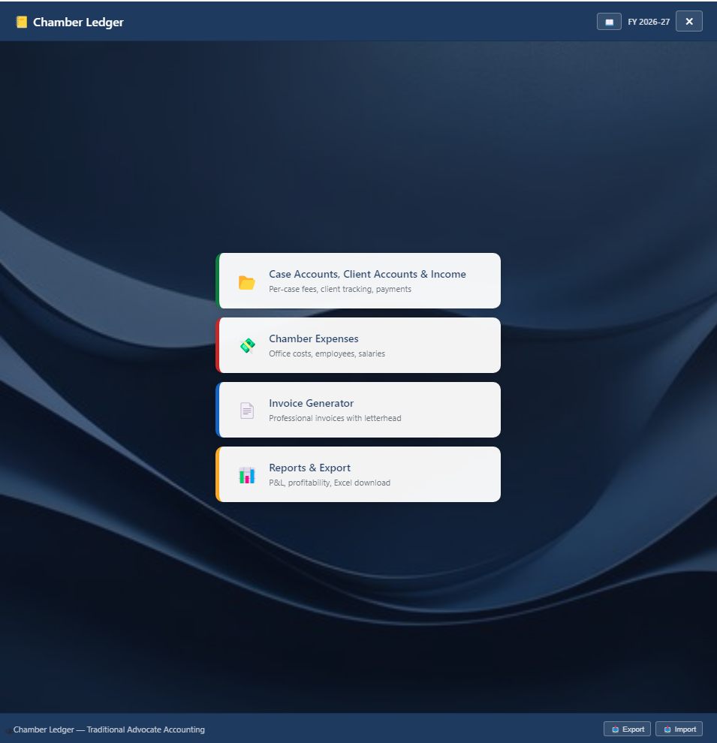
Task: Open the book icon button in header
Action: click(609, 22)
